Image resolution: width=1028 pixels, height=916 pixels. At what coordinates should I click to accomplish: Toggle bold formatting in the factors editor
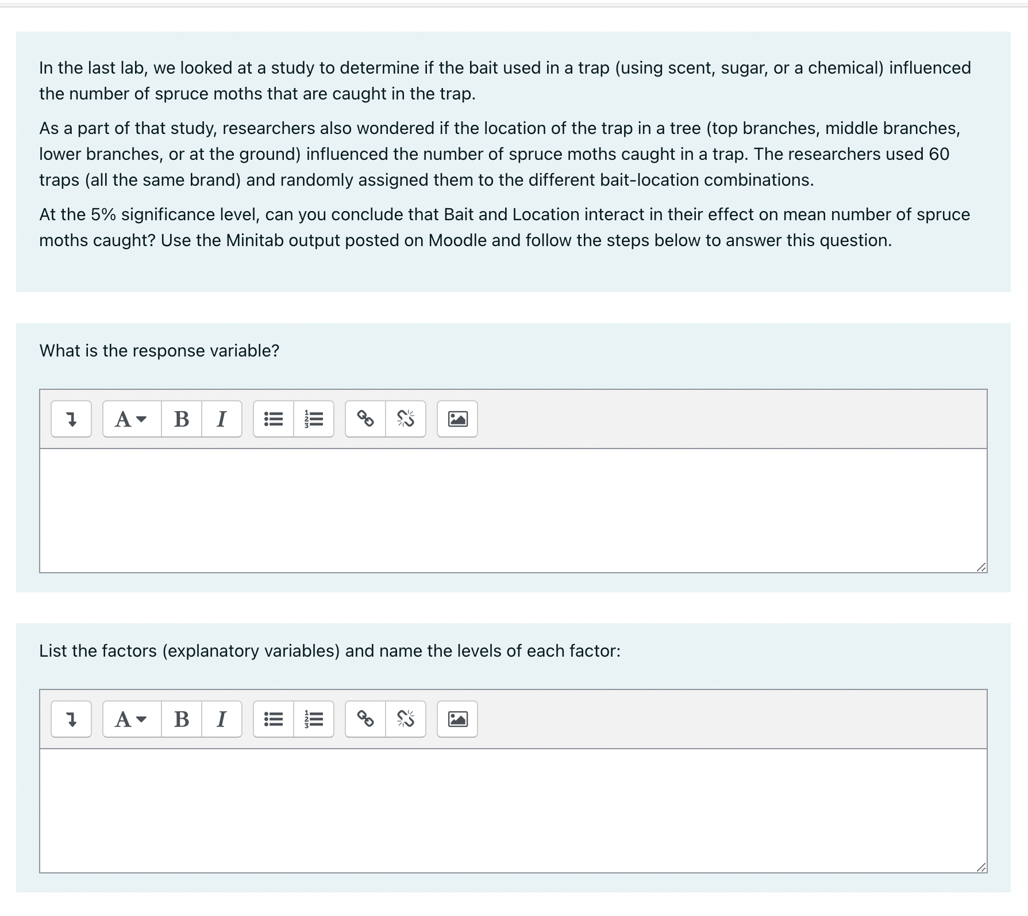click(182, 718)
